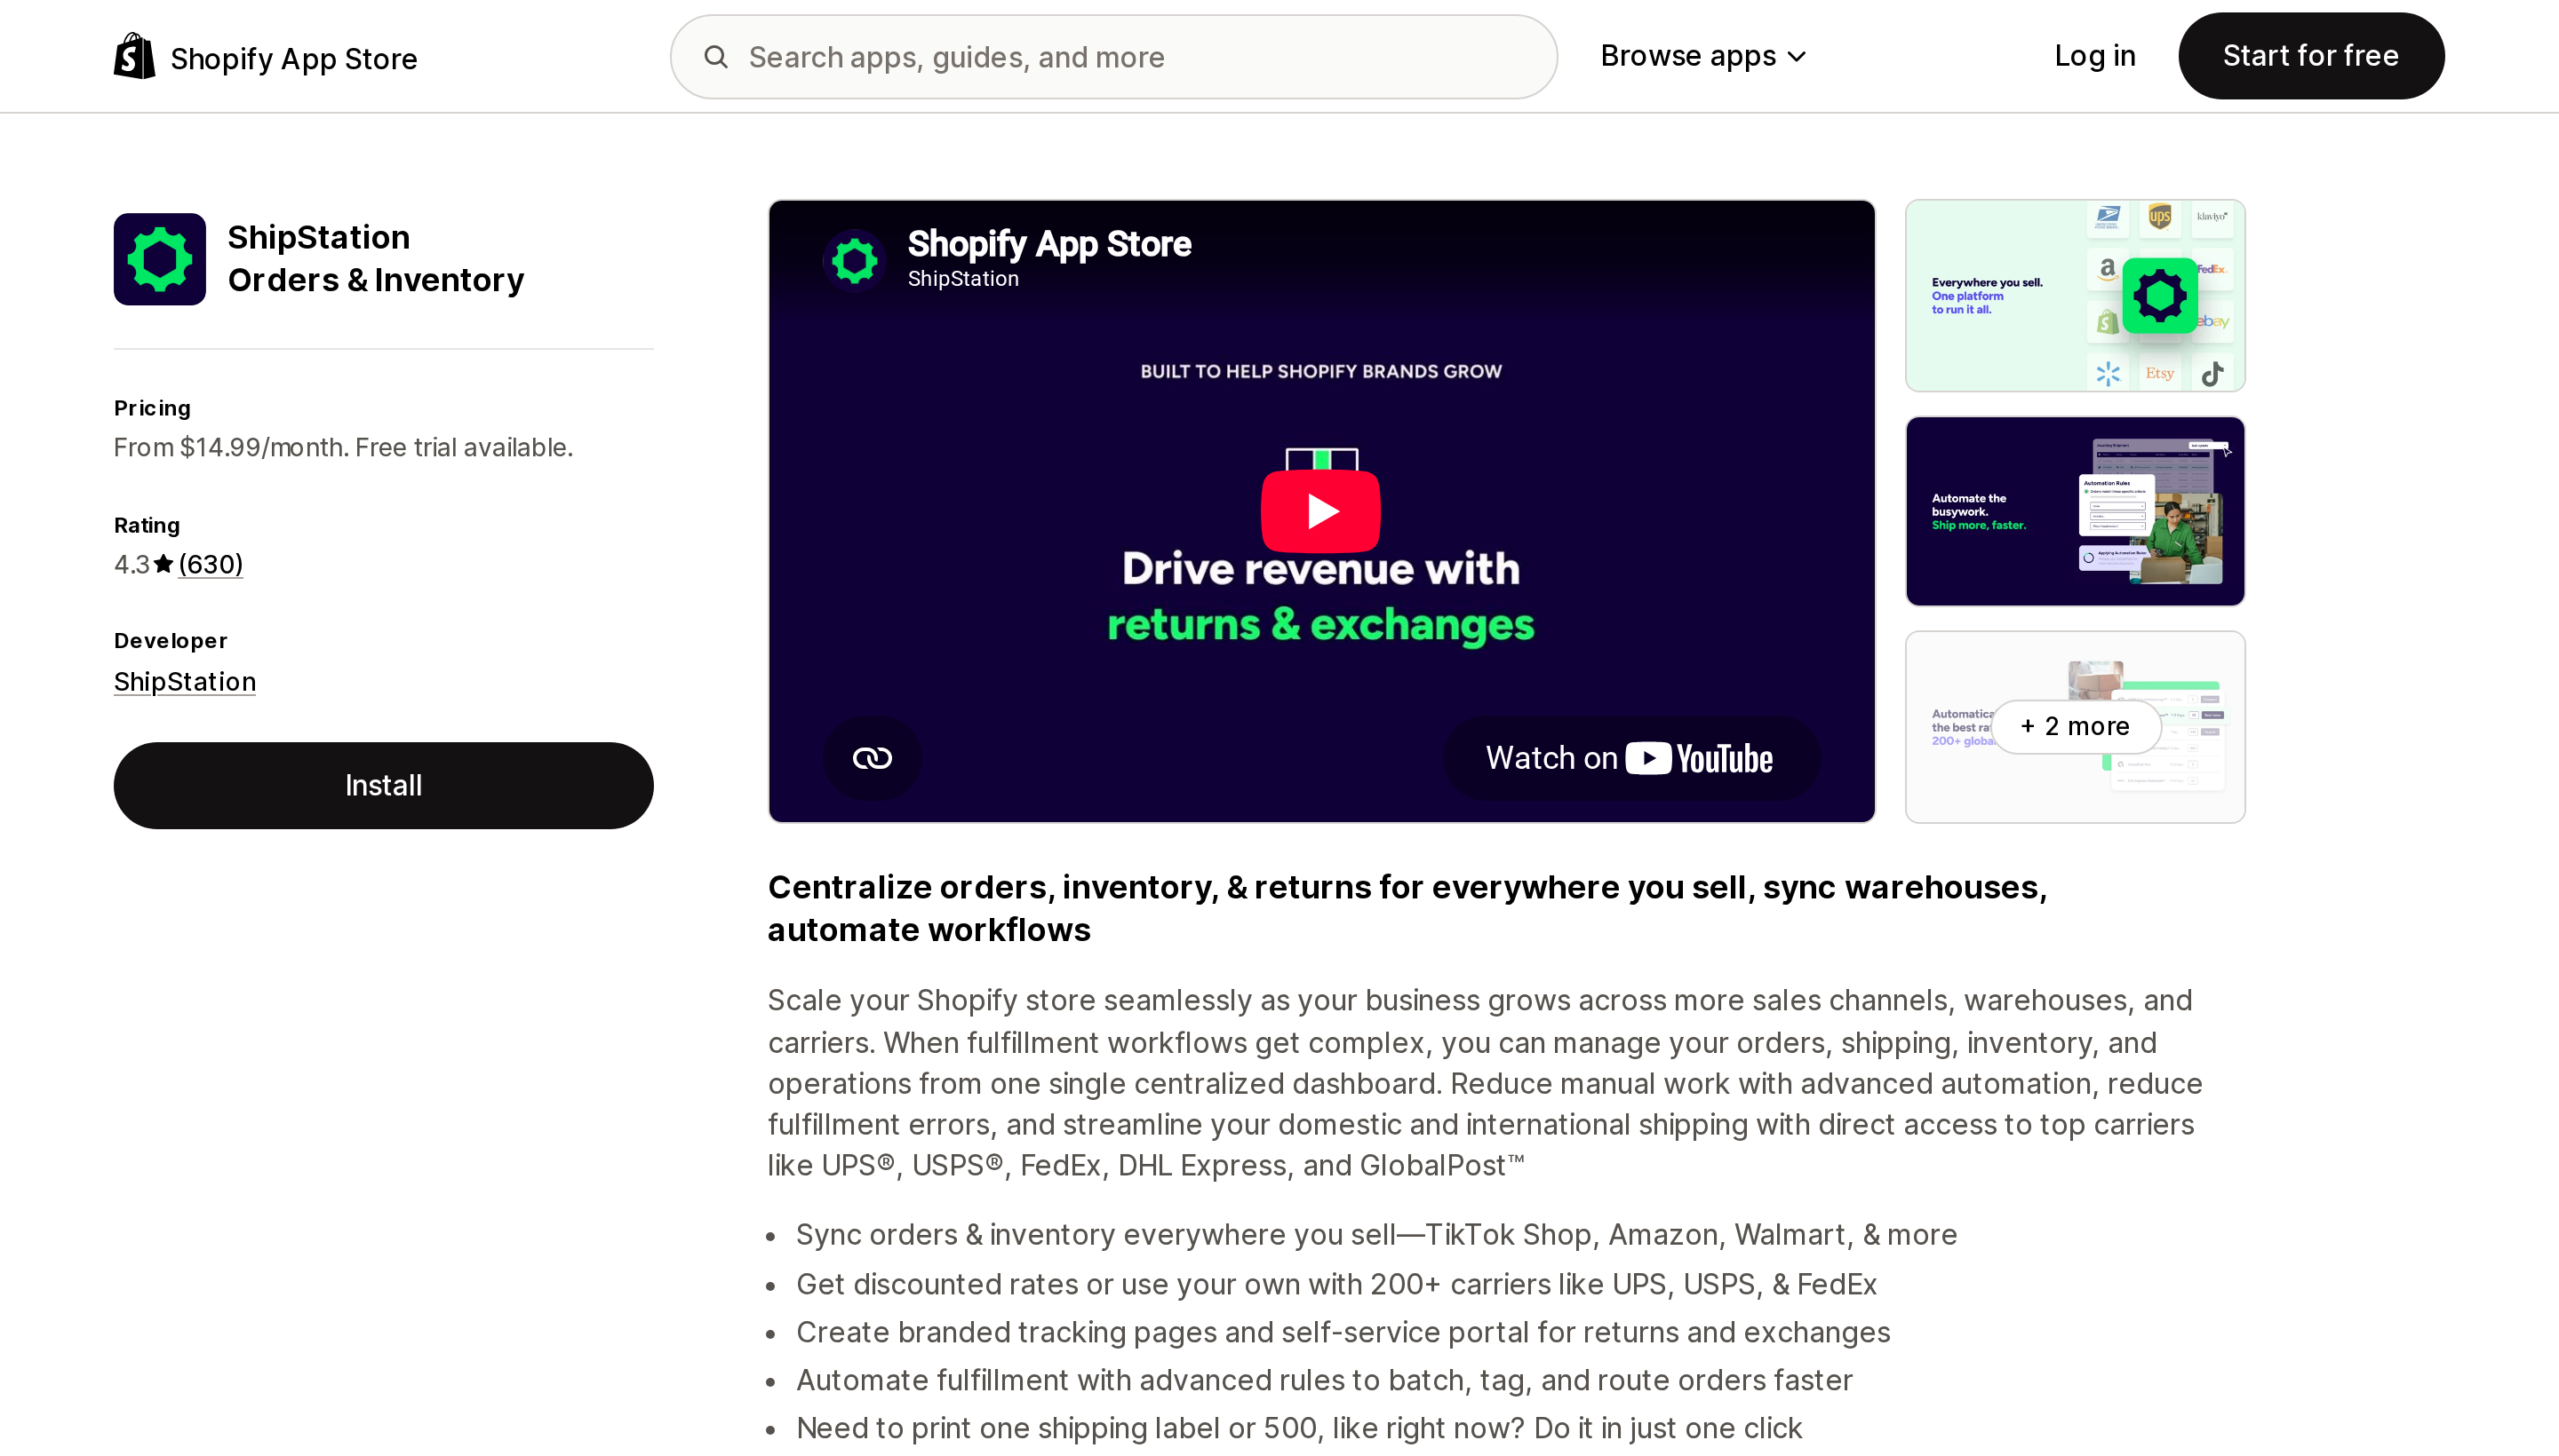Click the bullet 'Get discounted rates'
The width and height of the screenshot is (2559, 1456).
pyautogui.click(x=1336, y=1285)
